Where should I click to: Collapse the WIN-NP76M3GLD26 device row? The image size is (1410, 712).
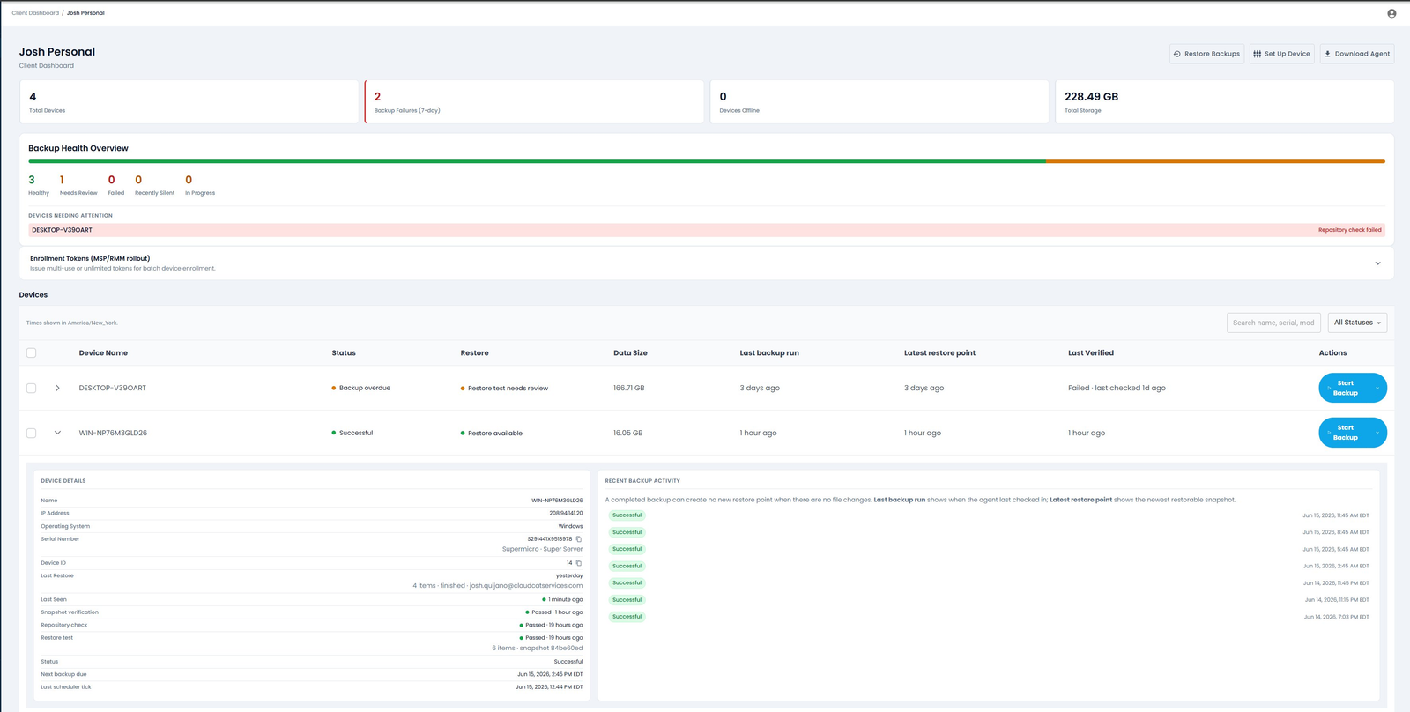point(57,433)
